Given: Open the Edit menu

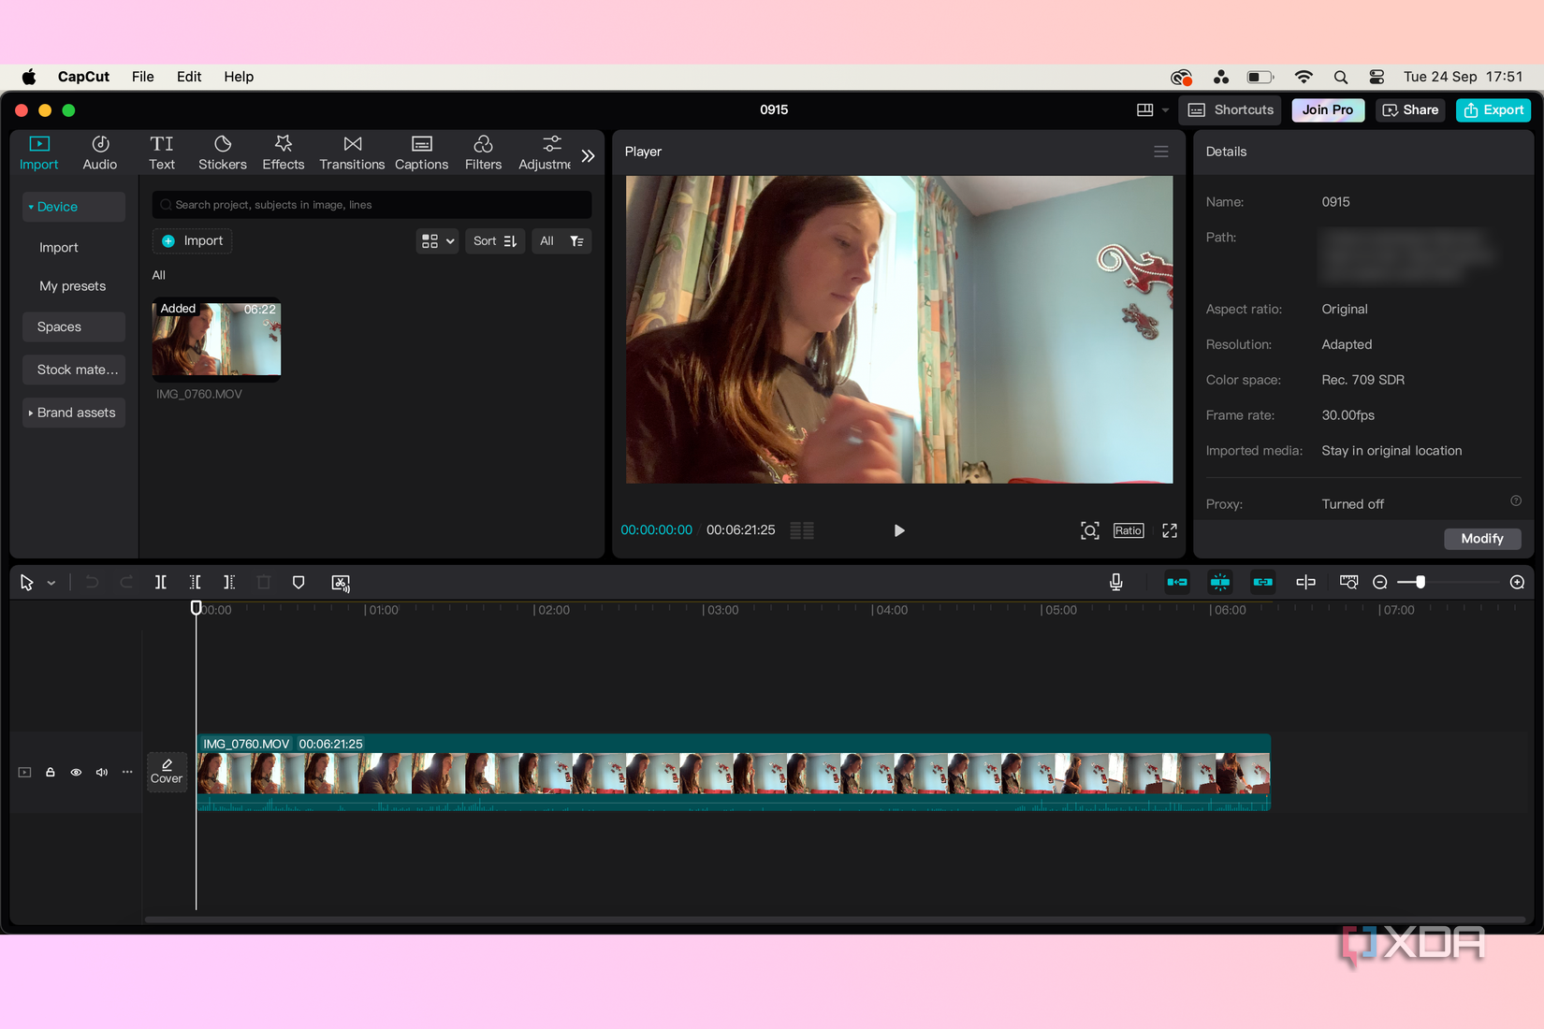Looking at the screenshot, I should click(189, 77).
